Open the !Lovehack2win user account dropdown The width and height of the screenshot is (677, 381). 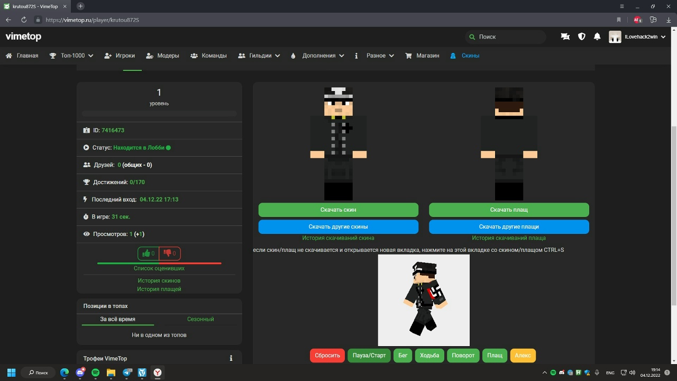(640, 37)
